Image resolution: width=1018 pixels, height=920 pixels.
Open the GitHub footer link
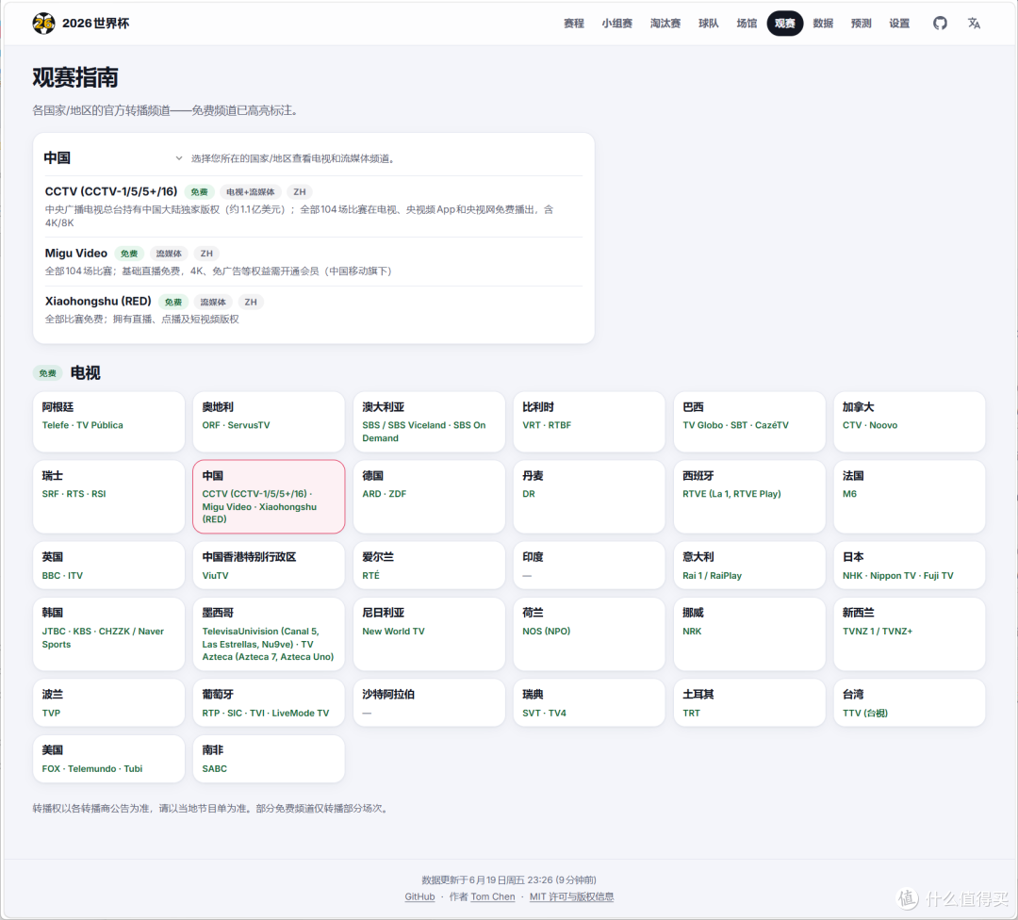[x=419, y=896]
